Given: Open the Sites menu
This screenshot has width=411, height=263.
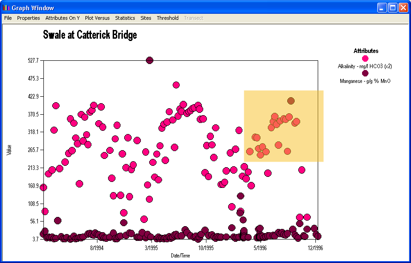Looking at the screenshot, I should coord(146,18).
